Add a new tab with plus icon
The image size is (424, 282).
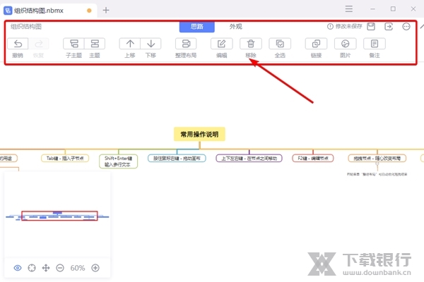coord(106,11)
